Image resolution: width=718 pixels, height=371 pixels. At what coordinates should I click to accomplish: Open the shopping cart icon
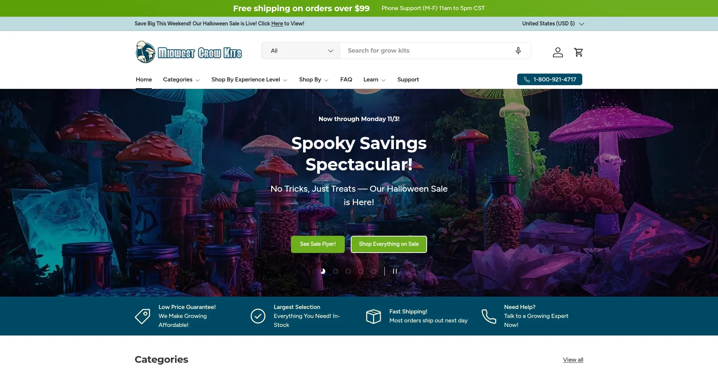pos(579,52)
